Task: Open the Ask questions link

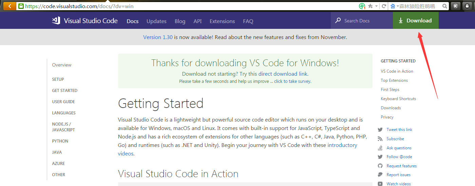Action: tap(399, 148)
